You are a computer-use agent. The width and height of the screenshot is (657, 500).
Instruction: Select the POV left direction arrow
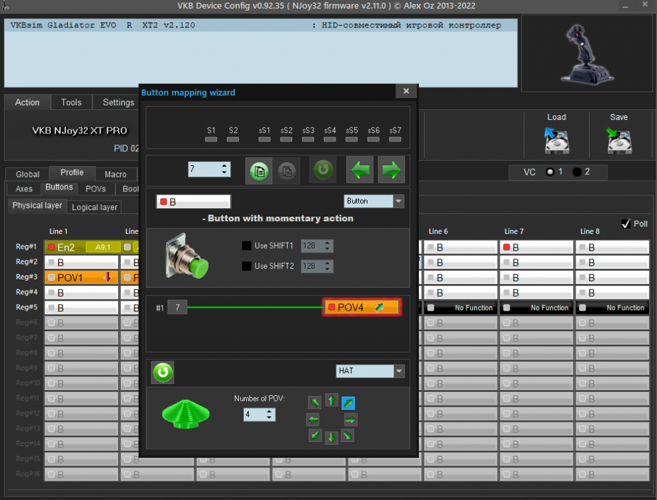(x=313, y=419)
